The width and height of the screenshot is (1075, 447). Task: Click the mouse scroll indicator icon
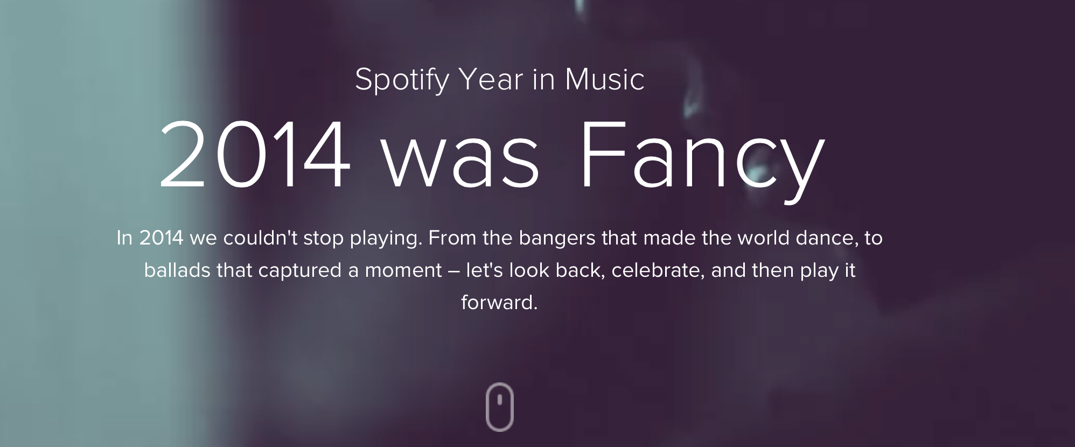pyautogui.click(x=500, y=407)
